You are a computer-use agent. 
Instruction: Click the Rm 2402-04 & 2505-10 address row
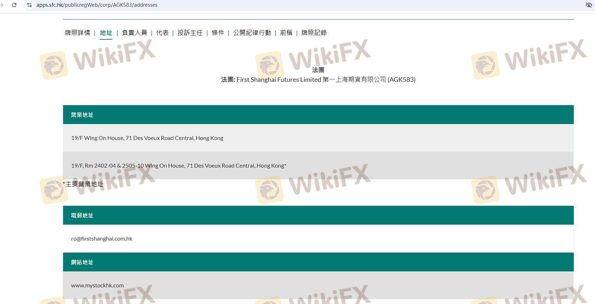click(178, 166)
